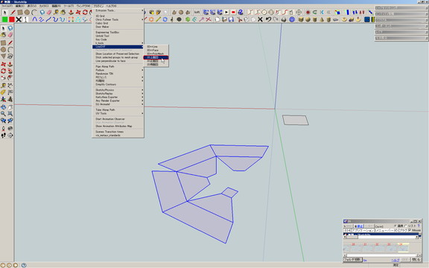Click the help question icon in status bar

coord(24,265)
